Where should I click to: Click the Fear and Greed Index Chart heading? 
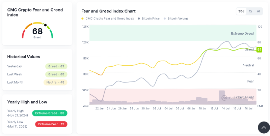(x=108, y=11)
